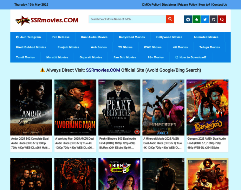The image size is (241, 190).
Task: Open 4K Movies category
Action: click(180, 47)
